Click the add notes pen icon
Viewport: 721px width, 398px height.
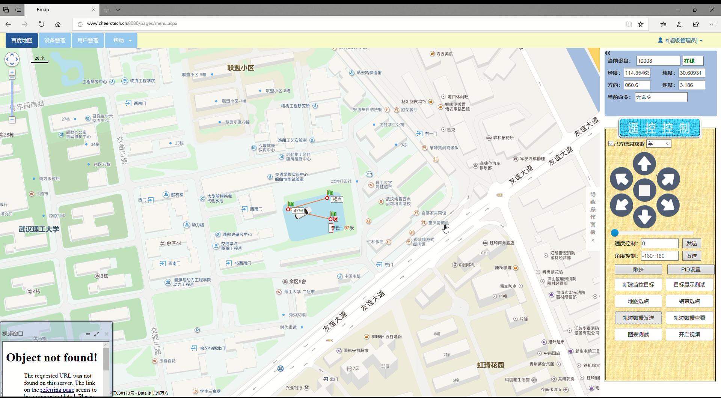click(x=679, y=24)
